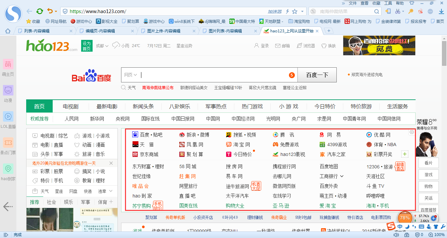Click the orange 78% memory ball

click(x=405, y=217)
